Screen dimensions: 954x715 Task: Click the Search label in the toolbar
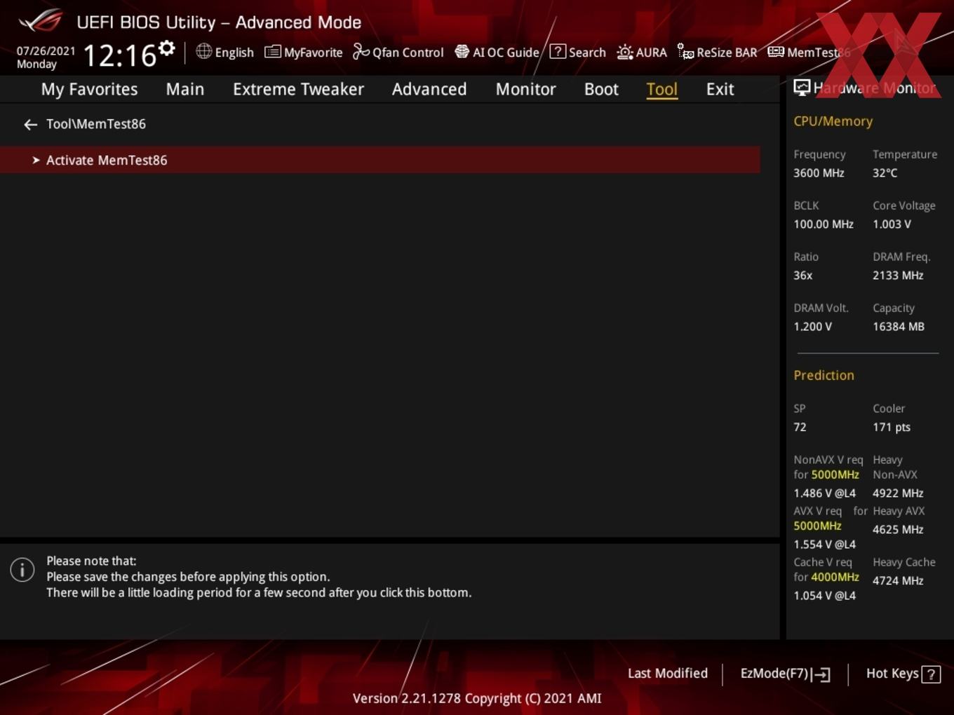point(587,53)
